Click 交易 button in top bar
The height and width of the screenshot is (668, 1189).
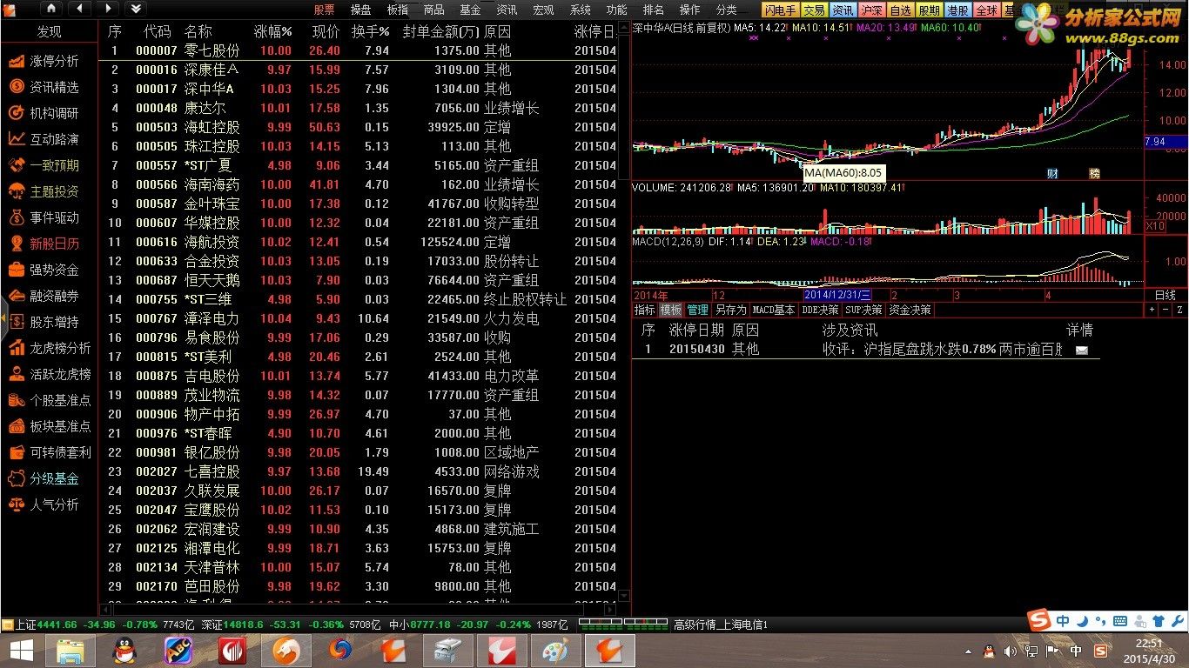[814, 10]
